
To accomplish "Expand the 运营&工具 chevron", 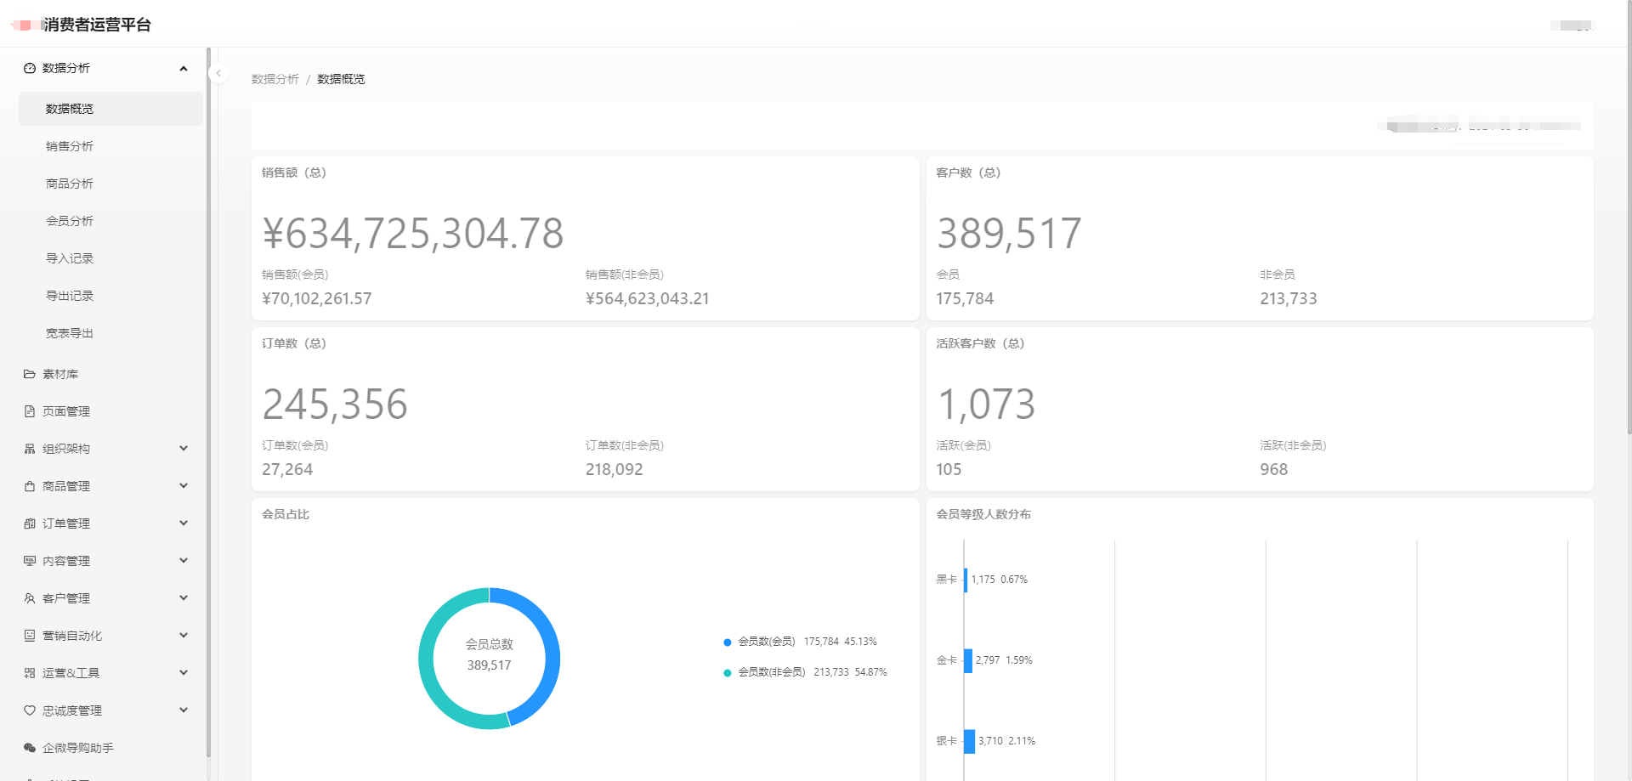I will coord(184,673).
